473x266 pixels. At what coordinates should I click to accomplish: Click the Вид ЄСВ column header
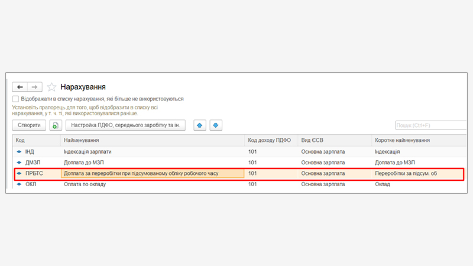[x=334, y=141]
